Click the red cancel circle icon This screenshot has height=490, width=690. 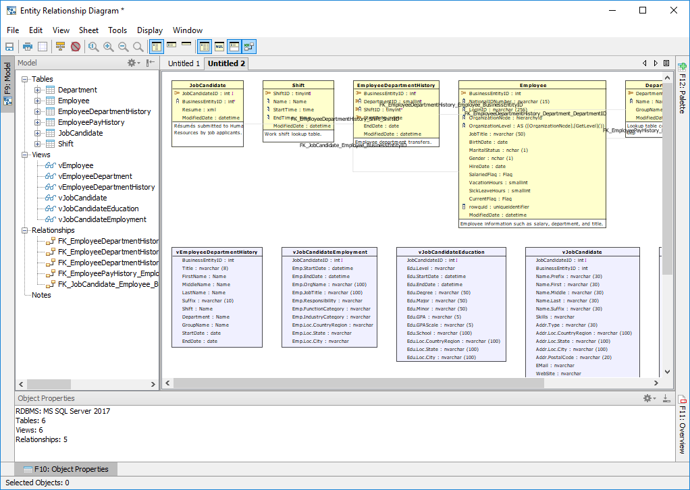tap(76, 47)
